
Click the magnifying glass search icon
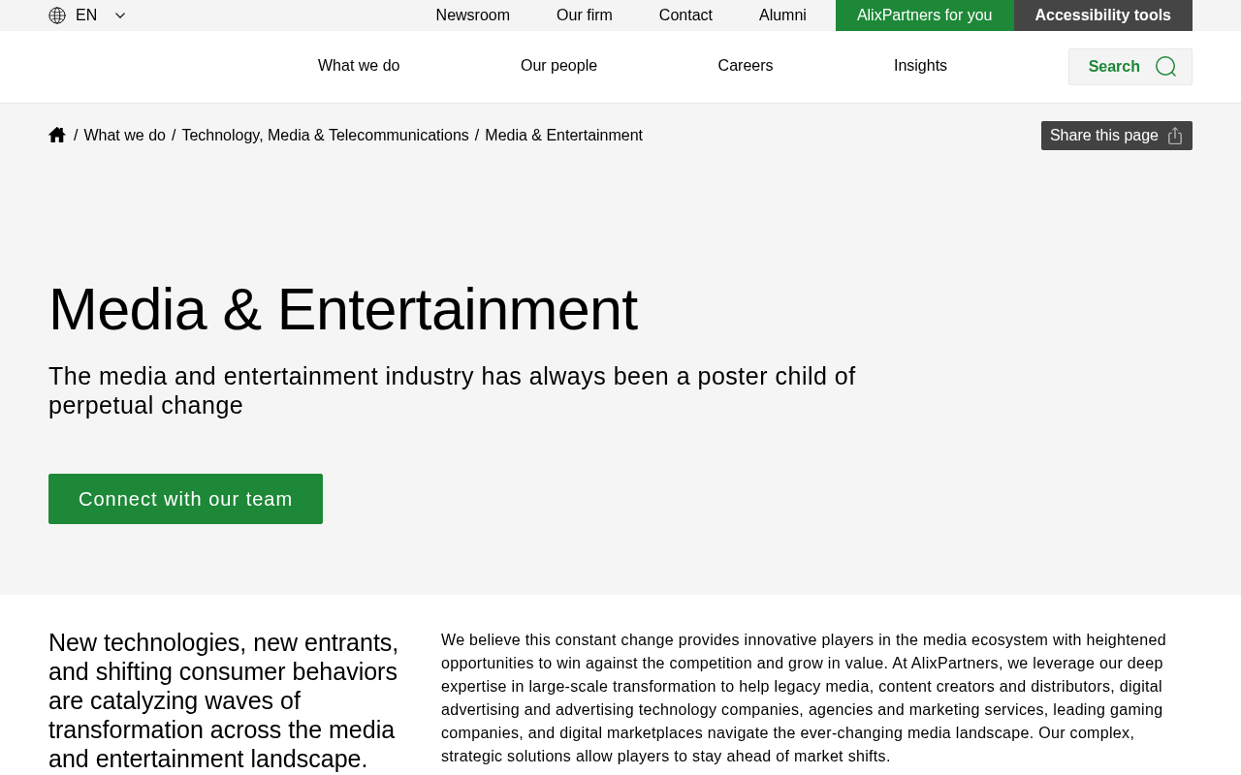1165,67
